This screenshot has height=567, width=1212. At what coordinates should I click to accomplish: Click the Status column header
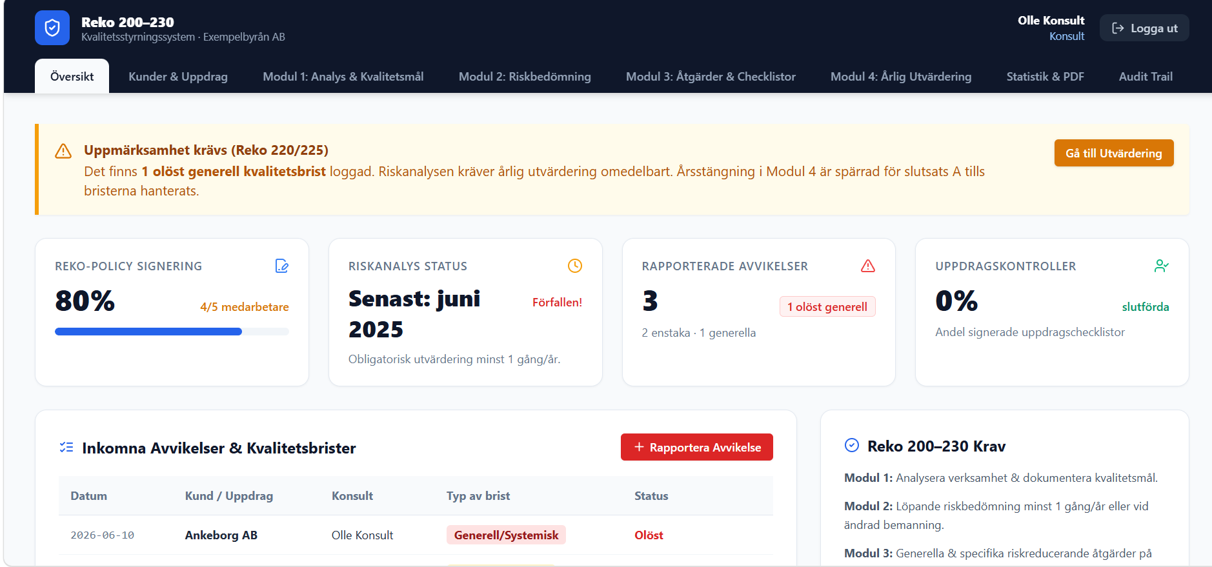(651, 495)
